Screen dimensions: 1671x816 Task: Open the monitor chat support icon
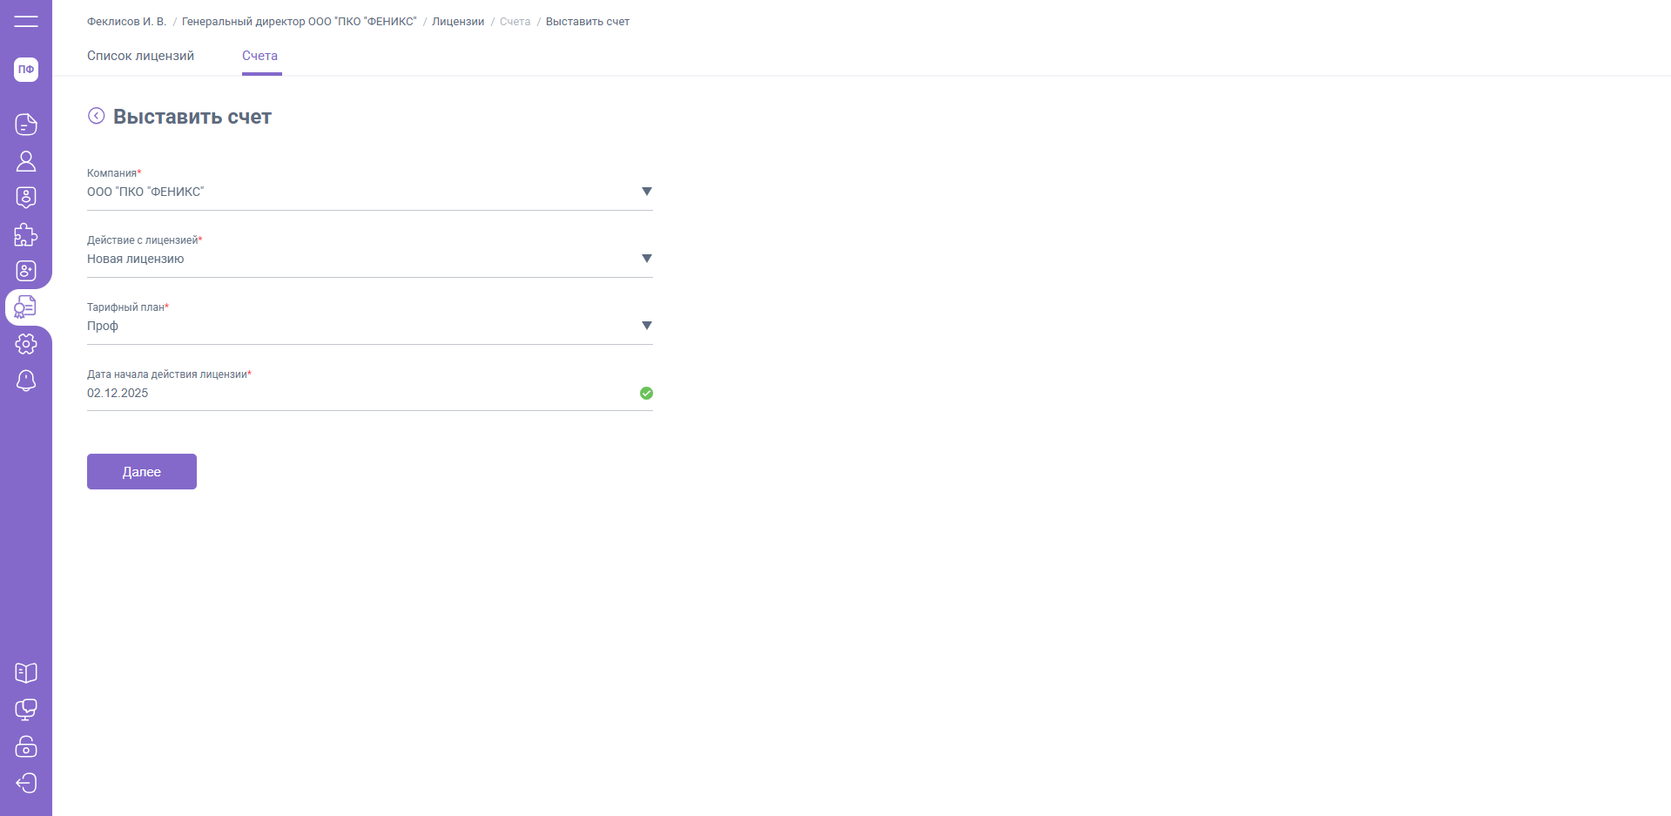click(x=26, y=710)
